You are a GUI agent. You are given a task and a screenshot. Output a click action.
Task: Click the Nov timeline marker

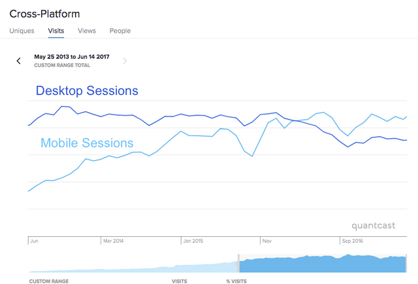[x=267, y=241]
